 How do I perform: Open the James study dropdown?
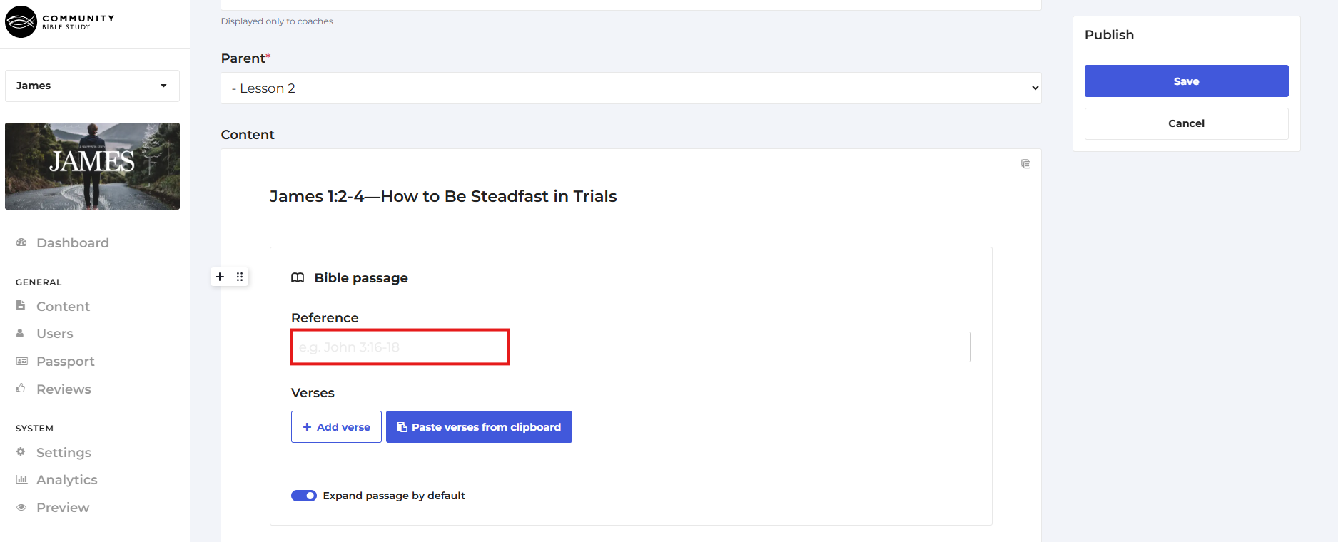92,86
